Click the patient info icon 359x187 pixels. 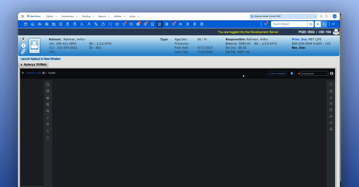tap(23, 45)
